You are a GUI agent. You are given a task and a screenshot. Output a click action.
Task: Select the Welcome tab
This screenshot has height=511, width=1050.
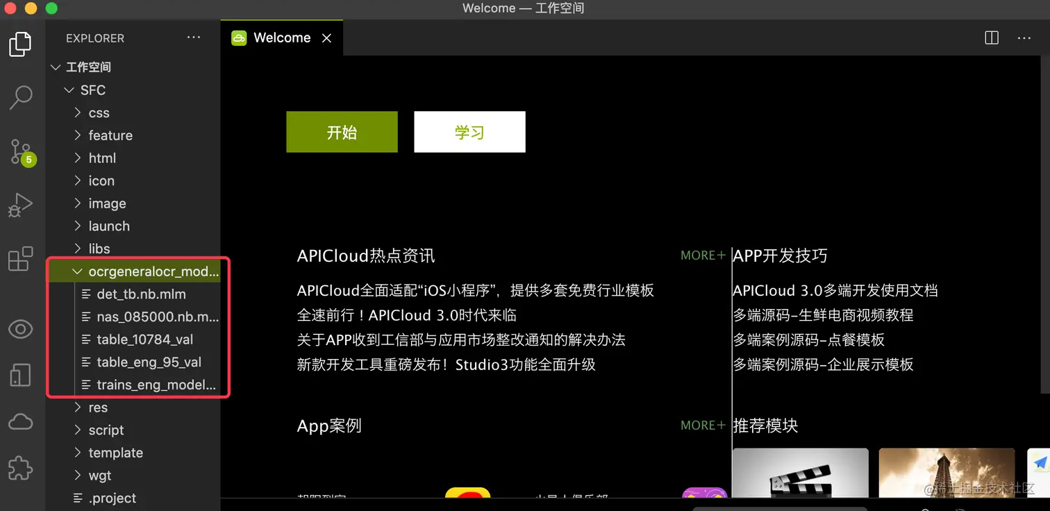coord(281,37)
